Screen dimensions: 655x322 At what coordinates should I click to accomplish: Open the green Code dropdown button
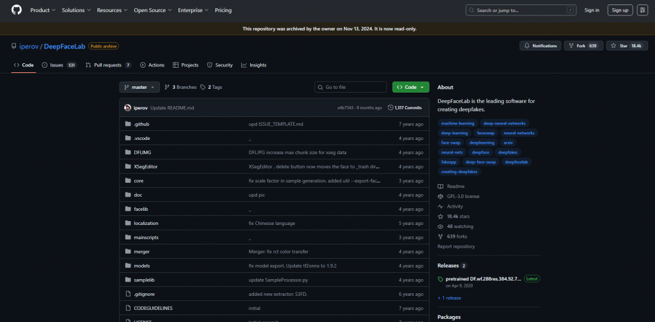coord(411,87)
